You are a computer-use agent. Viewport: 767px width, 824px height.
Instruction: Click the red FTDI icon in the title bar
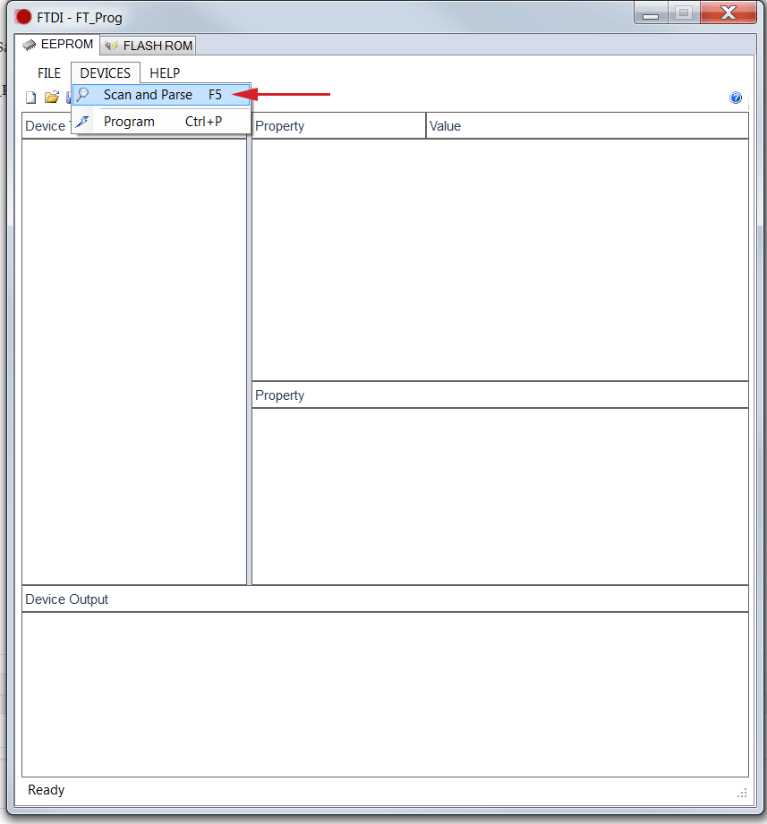point(21,16)
